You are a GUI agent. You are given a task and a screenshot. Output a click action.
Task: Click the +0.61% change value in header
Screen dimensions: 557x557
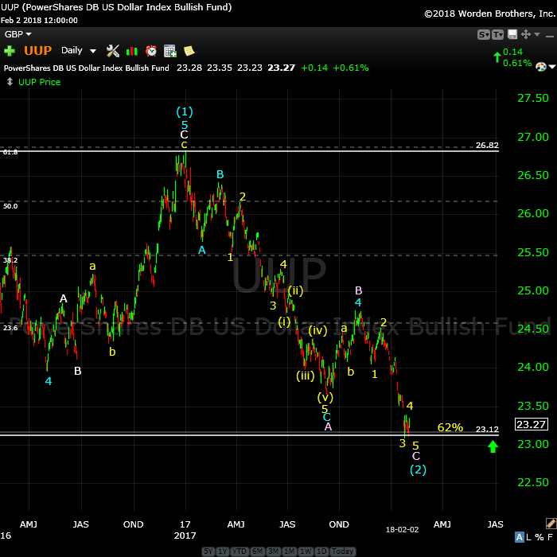coord(351,68)
